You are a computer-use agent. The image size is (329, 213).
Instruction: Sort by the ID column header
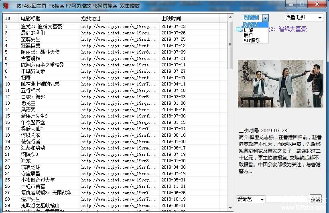[11, 18]
